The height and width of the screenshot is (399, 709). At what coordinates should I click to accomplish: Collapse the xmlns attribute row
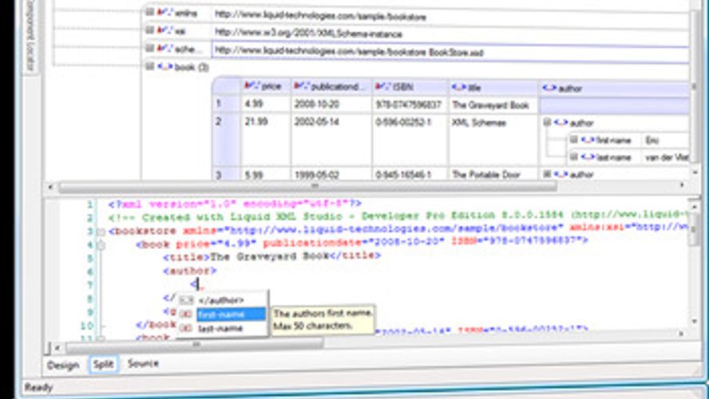(x=149, y=13)
